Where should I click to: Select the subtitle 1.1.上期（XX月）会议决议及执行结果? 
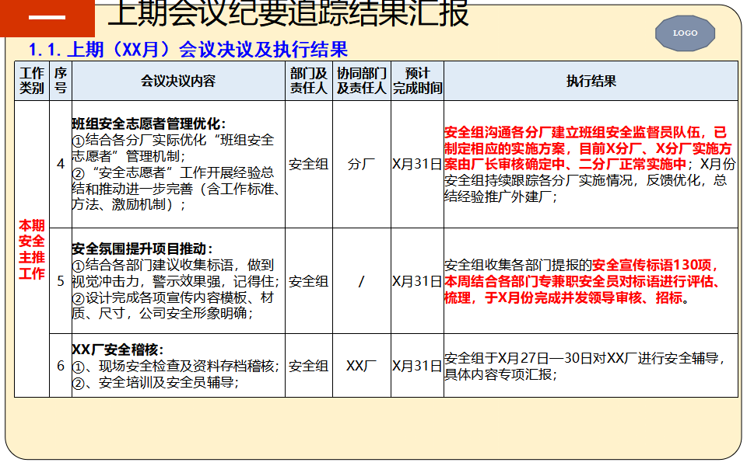pyautogui.click(x=188, y=50)
